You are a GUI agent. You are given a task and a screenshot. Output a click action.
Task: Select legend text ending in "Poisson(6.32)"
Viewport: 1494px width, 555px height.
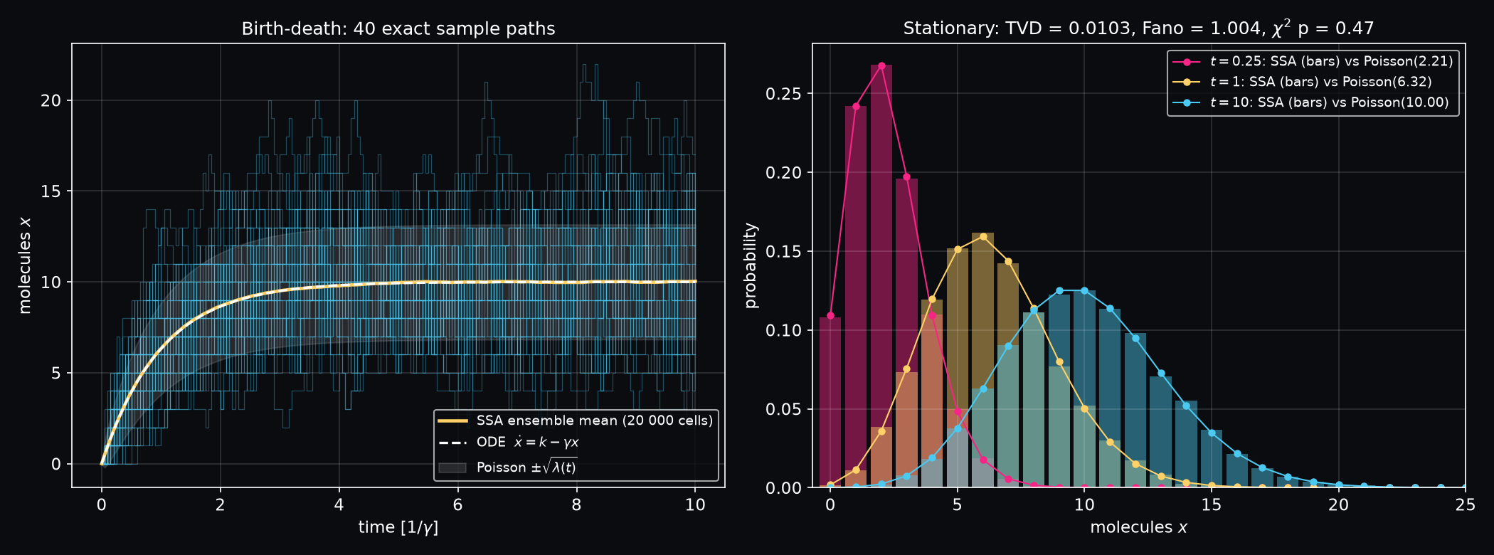(1321, 82)
